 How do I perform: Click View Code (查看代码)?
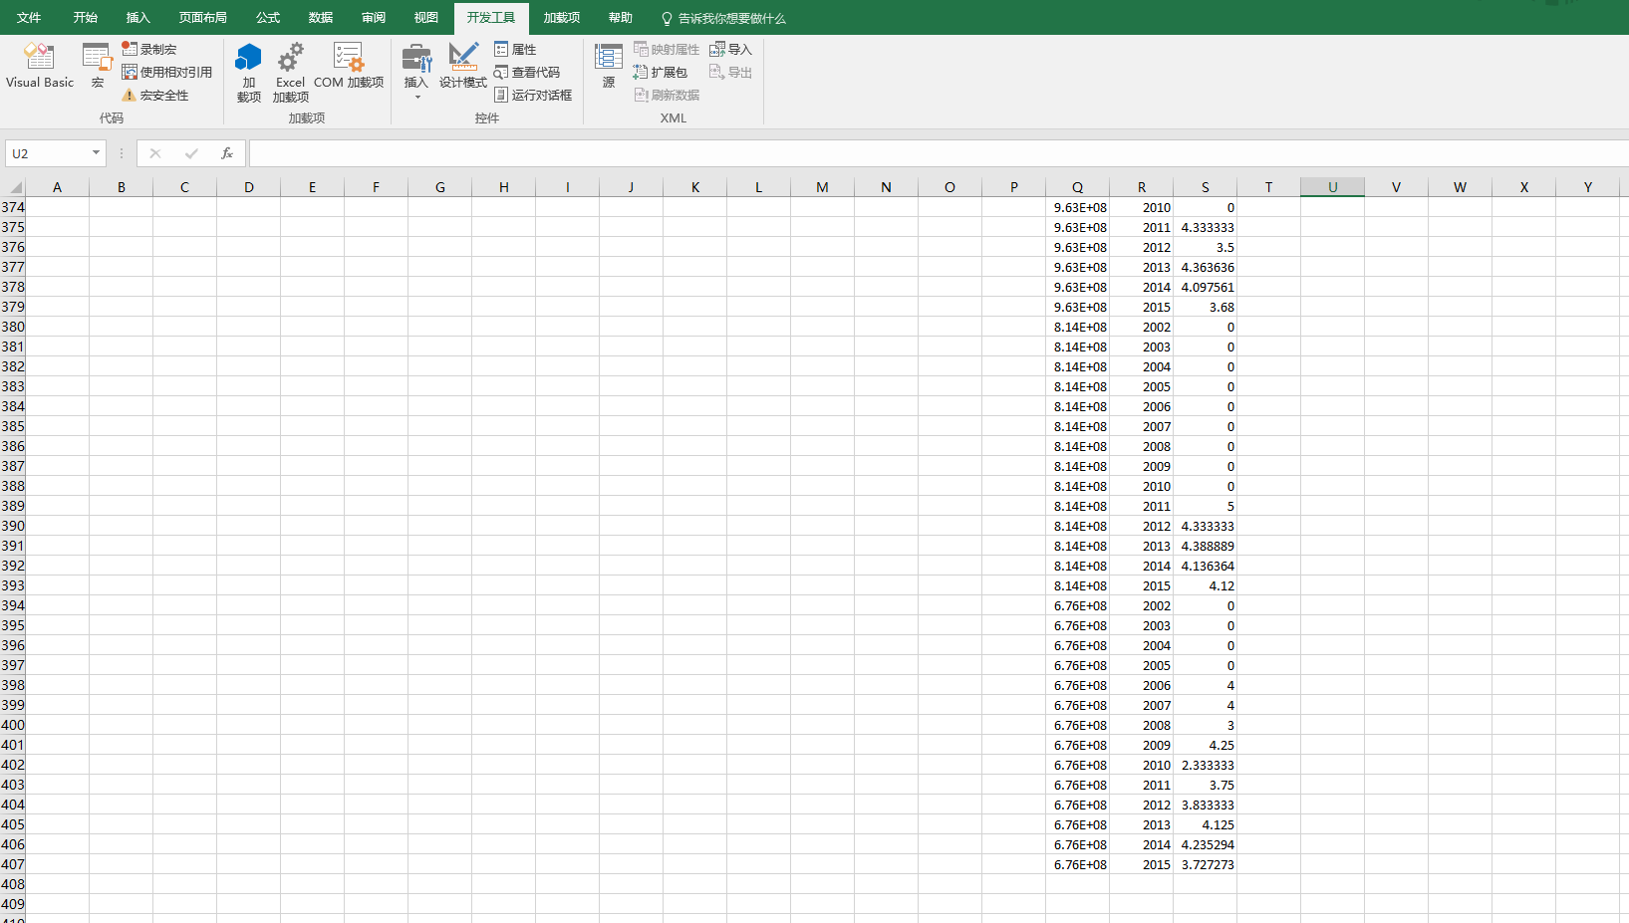point(527,72)
